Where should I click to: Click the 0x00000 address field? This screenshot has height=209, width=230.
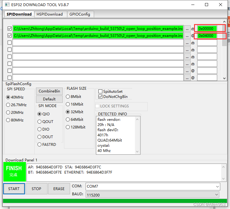(207, 28)
